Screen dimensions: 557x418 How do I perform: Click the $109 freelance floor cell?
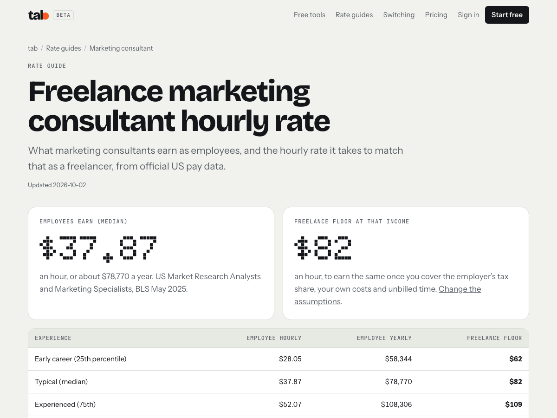coord(514,405)
